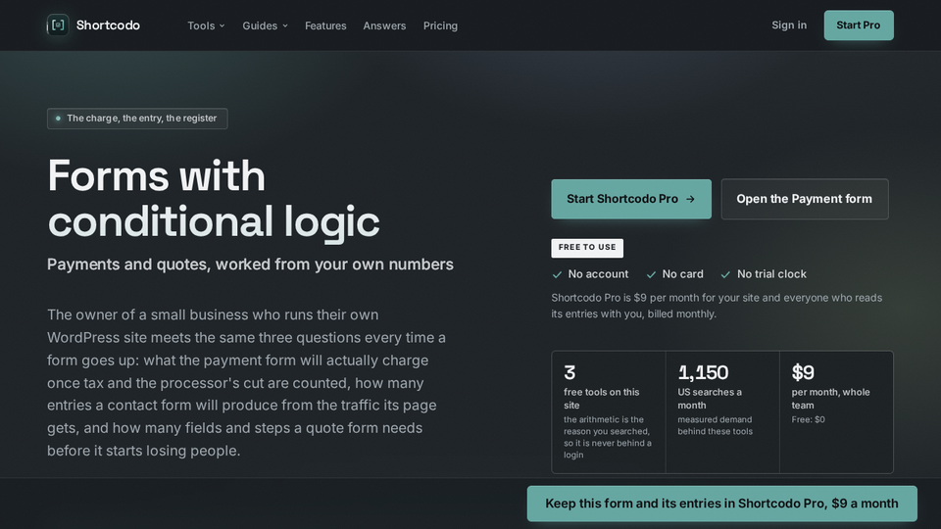Click the Shortcodo bracket logo icon
Image resolution: width=941 pixels, height=529 pixels.
[x=58, y=25]
